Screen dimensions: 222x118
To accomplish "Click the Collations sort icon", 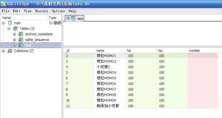I will (10, 51).
